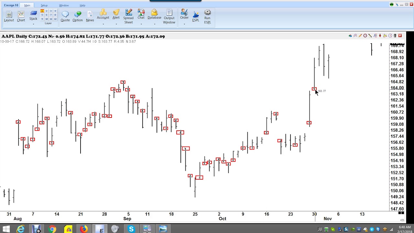414x233 pixels.
Task: Select the orange pencil draw tool
Action: [x=360, y=36]
